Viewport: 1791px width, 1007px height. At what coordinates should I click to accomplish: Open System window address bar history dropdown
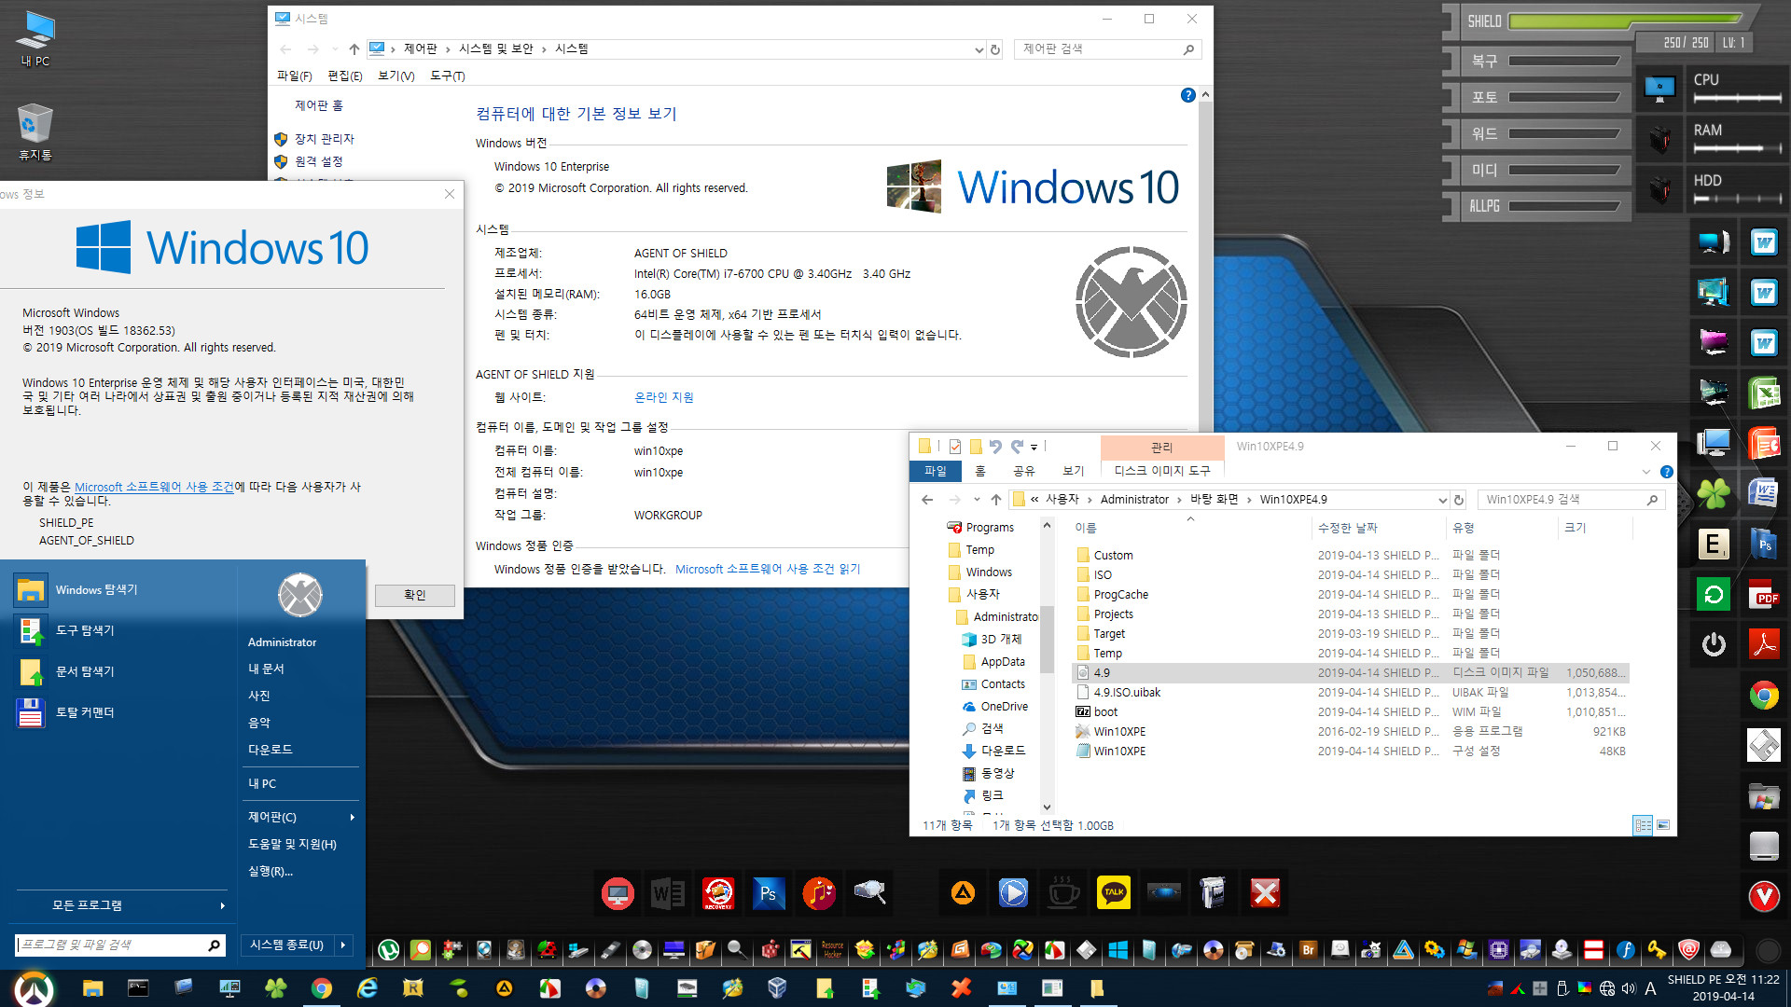click(x=979, y=49)
